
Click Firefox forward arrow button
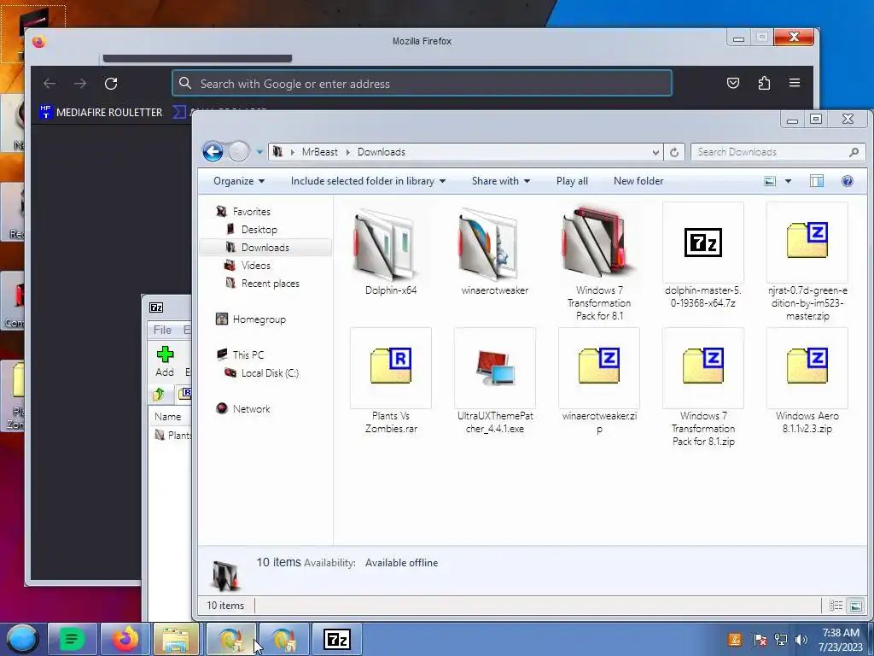(80, 83)
